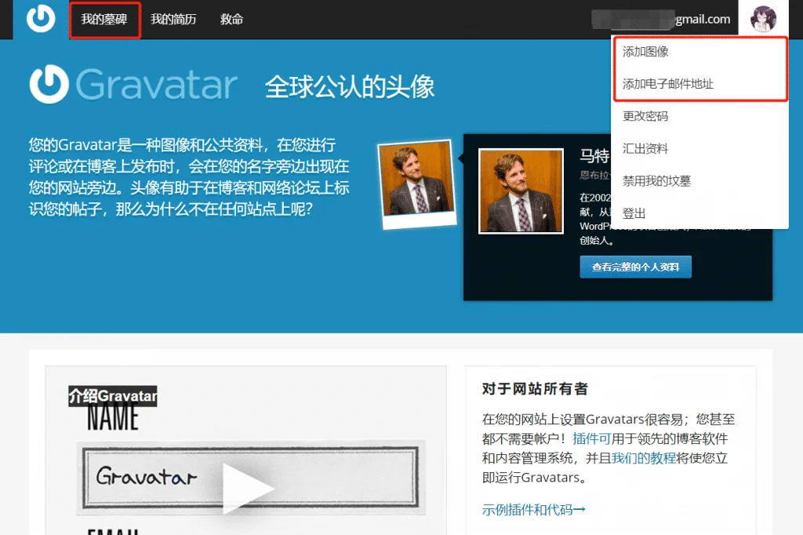The image size is (803, 535).
Task: Open the 插件可 link
Action: pyautogui.click(x=591, y=439)
